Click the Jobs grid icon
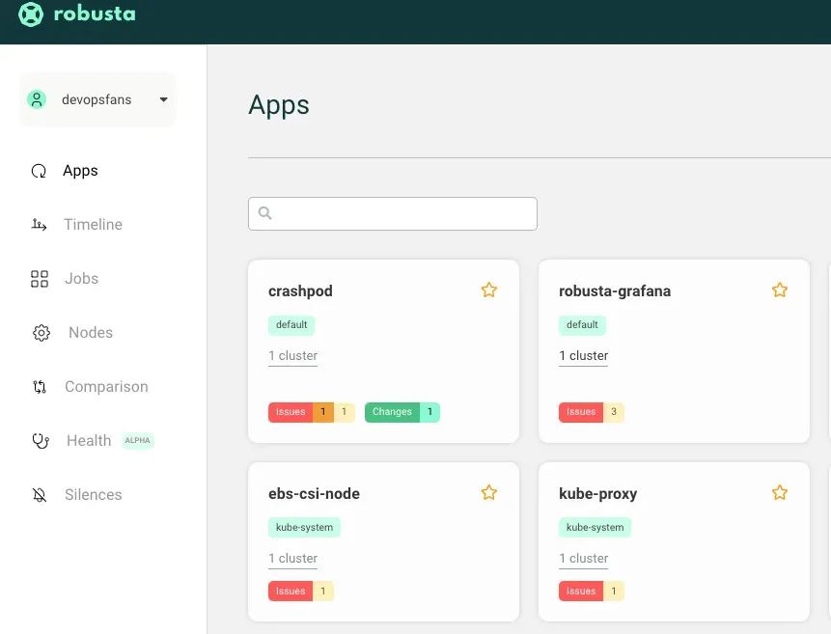The width and height of the screenshot is (831, 634). coord(40,279)
